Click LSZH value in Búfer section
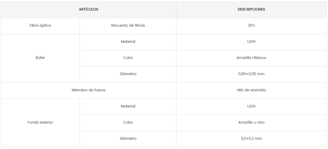328x149 pixels. (251, 42)
